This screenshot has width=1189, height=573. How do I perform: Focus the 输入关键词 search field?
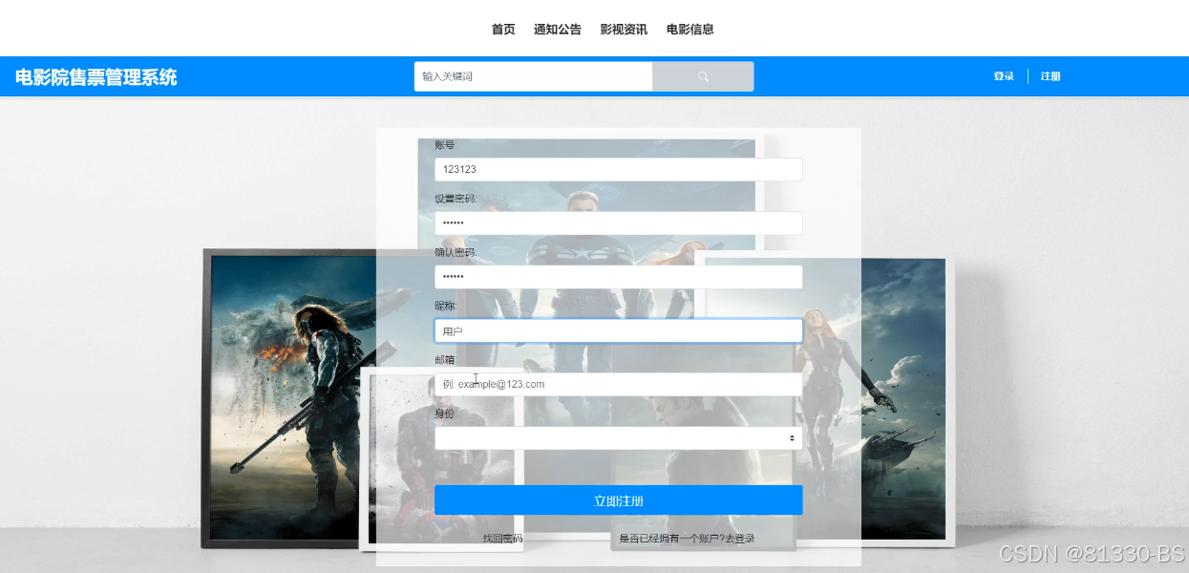coord(533,76)
